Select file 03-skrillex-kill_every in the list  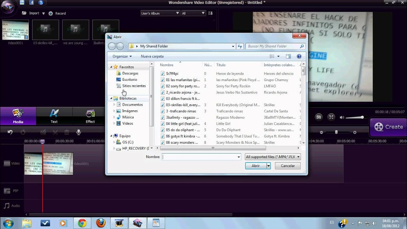[x=183, y=105]
